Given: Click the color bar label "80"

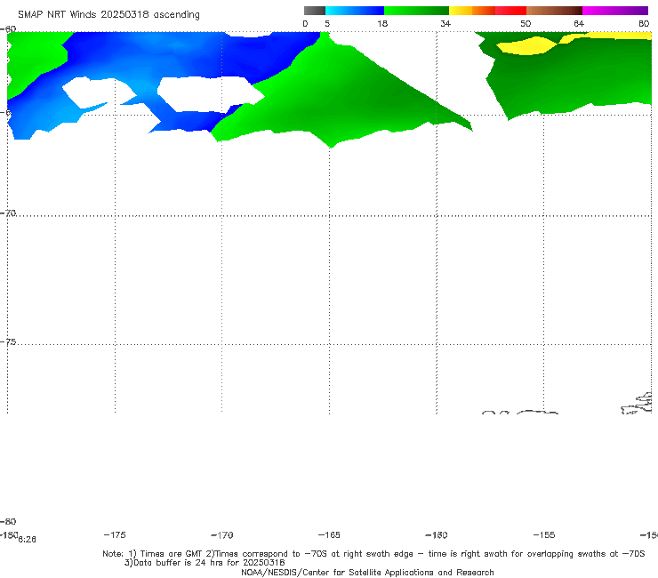Looking at the screenshot, I should click(644, 24).
